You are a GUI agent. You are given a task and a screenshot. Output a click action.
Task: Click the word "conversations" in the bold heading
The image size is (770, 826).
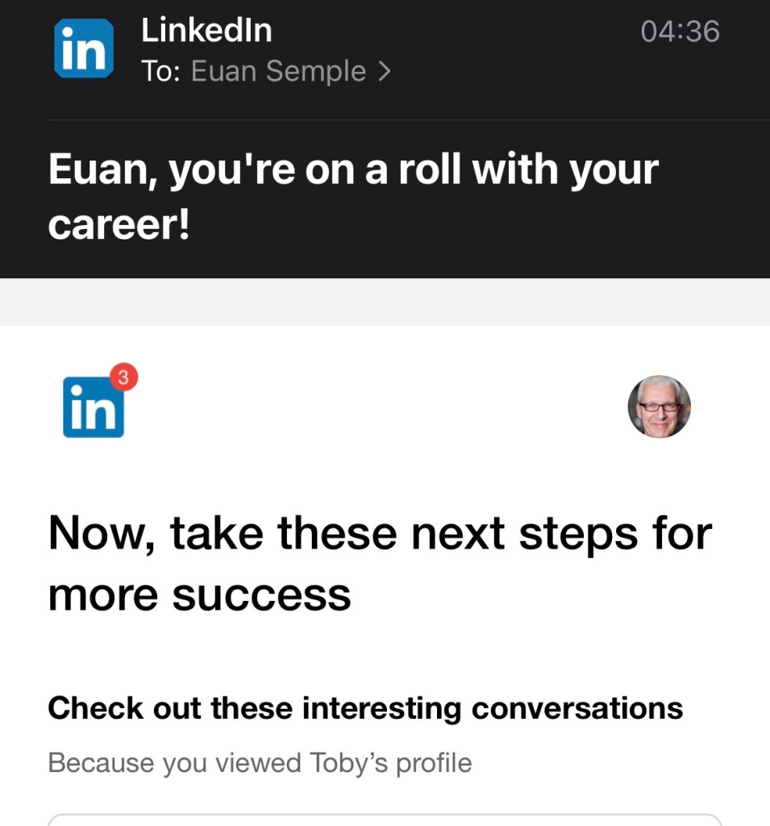tap(576, 708)
